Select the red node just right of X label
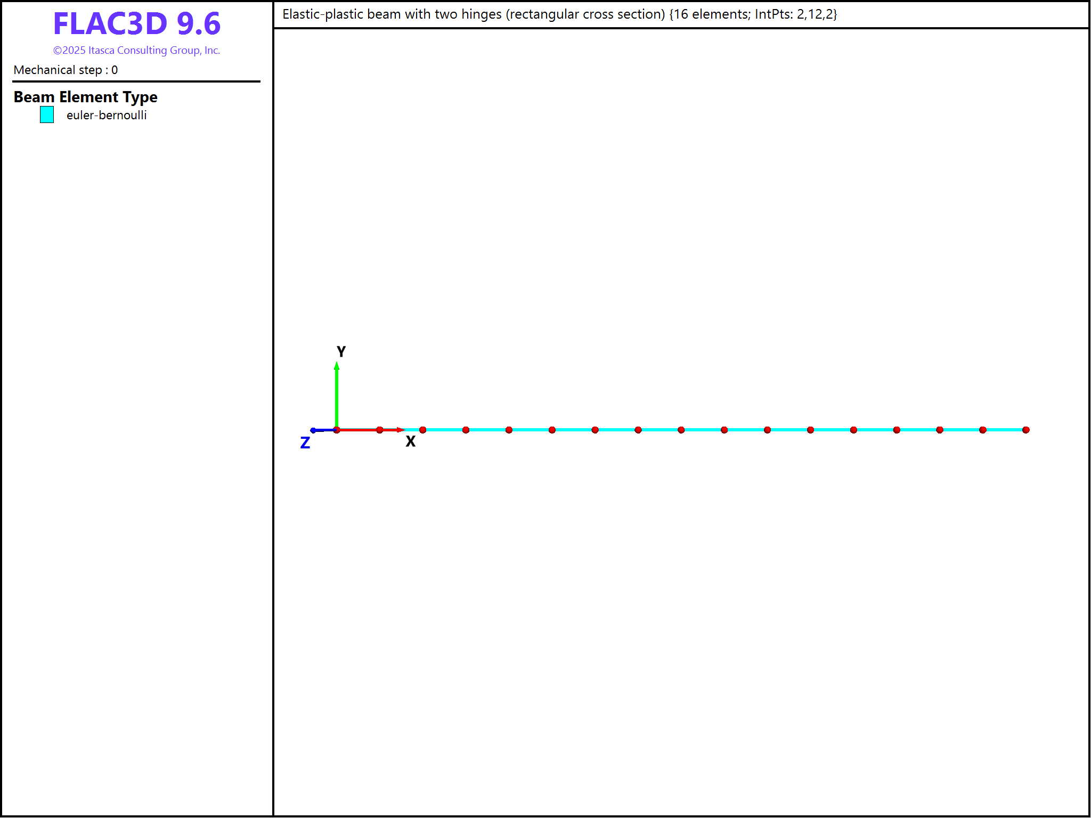 (422, 430)
